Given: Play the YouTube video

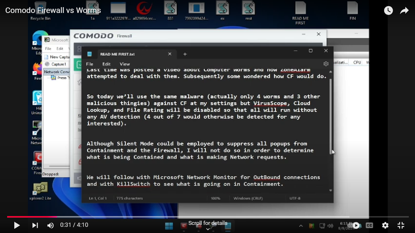Looking at the screenshot, I should [x=17, y=225].
